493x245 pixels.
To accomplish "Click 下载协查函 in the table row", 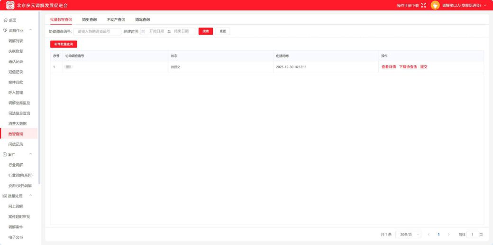I will coord(408,67).
